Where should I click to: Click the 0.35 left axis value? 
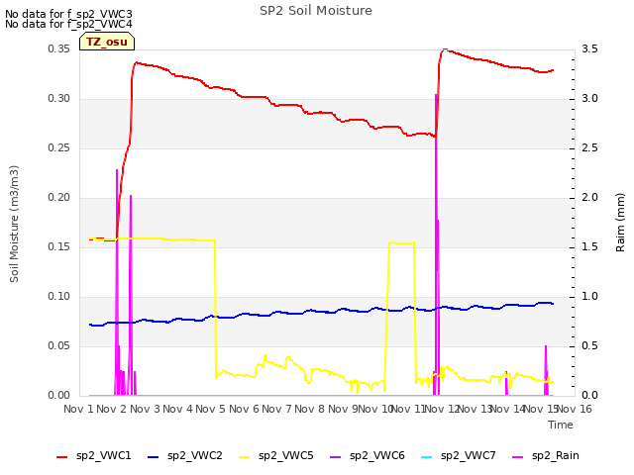[59, 49]
